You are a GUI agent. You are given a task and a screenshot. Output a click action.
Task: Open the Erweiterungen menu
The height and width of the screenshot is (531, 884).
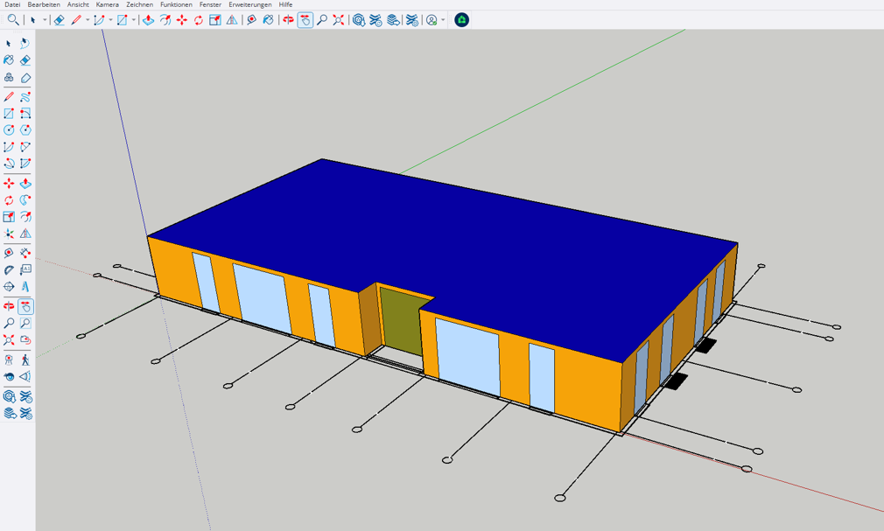[250, 4]
